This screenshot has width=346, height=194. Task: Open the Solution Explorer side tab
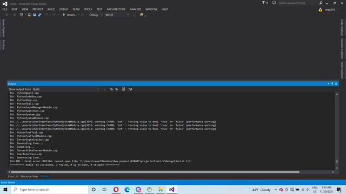pyautogui.click(x=342, y=48)
